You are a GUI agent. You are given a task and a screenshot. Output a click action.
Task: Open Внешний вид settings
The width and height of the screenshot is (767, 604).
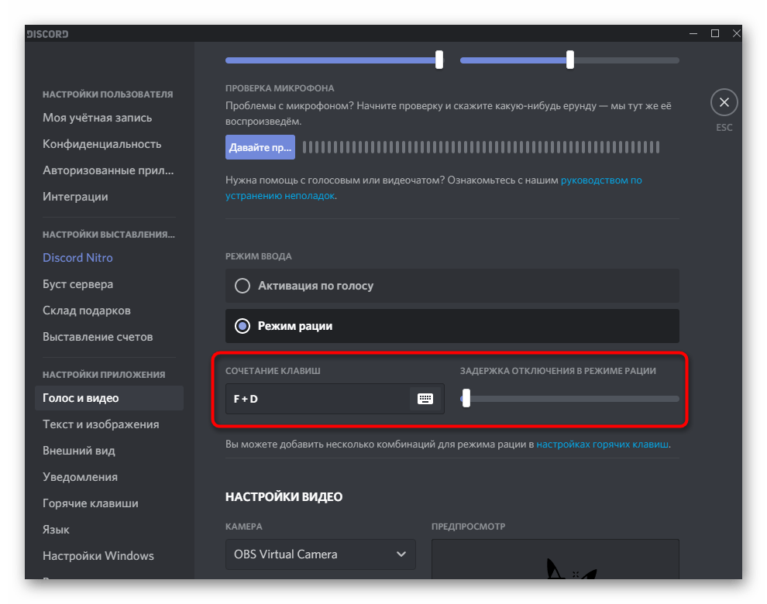click(79, 451)
